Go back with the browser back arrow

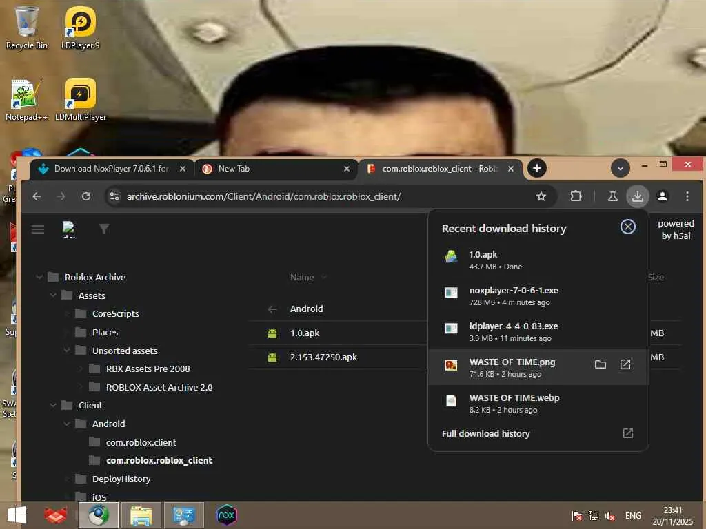37,196
